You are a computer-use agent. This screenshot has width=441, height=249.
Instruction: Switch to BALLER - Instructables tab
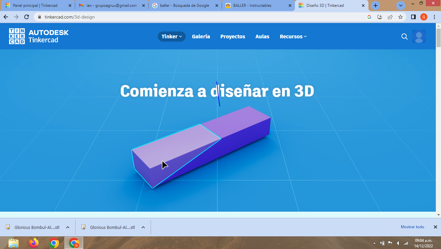pos(258,6)
